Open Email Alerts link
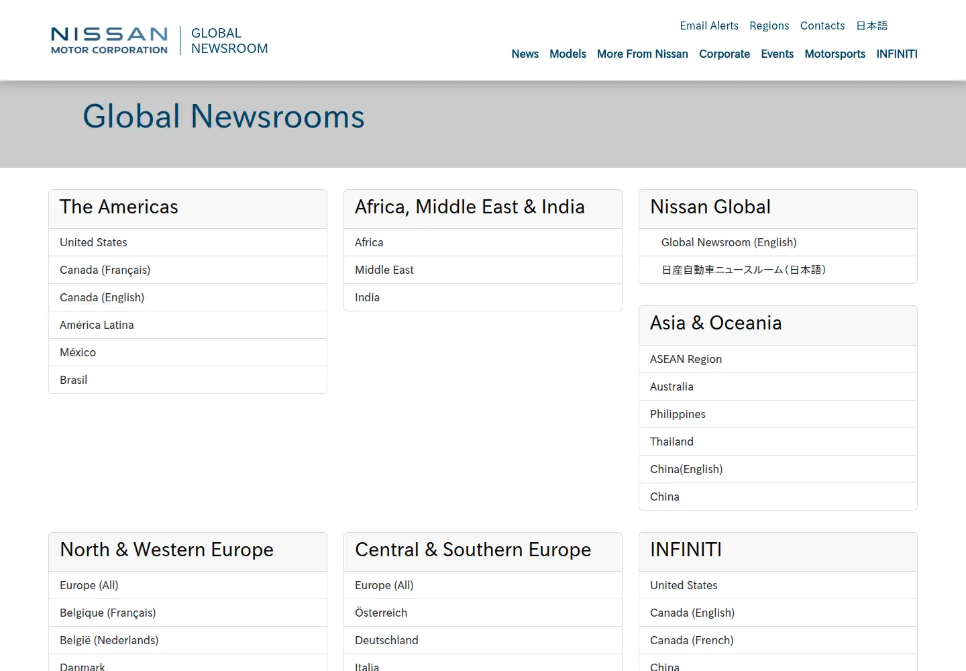The width and height of the screenshot is (966, 671). click(709, 25)
